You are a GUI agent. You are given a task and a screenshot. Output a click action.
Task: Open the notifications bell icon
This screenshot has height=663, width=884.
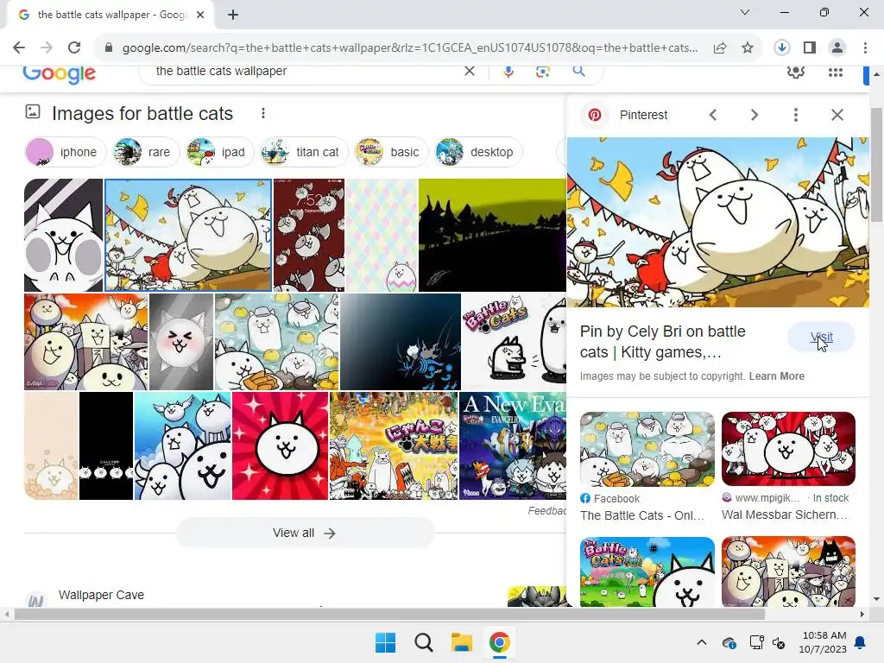pyautogui.click(x=861, y=642)
